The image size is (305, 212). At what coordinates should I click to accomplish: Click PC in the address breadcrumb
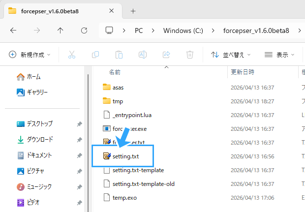pyautogui.click(x=139, y=30)
